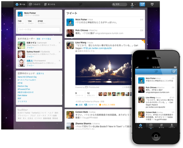The height and width of the screenshot is (148, 183).
Task: Tap Account tab in iPhone app
Action: point(172,126)
